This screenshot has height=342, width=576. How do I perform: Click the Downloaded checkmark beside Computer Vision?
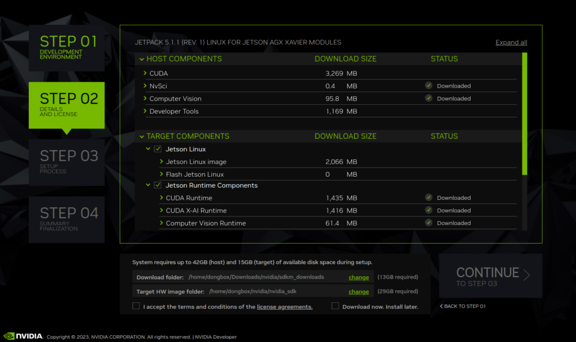tap(428, 98)
